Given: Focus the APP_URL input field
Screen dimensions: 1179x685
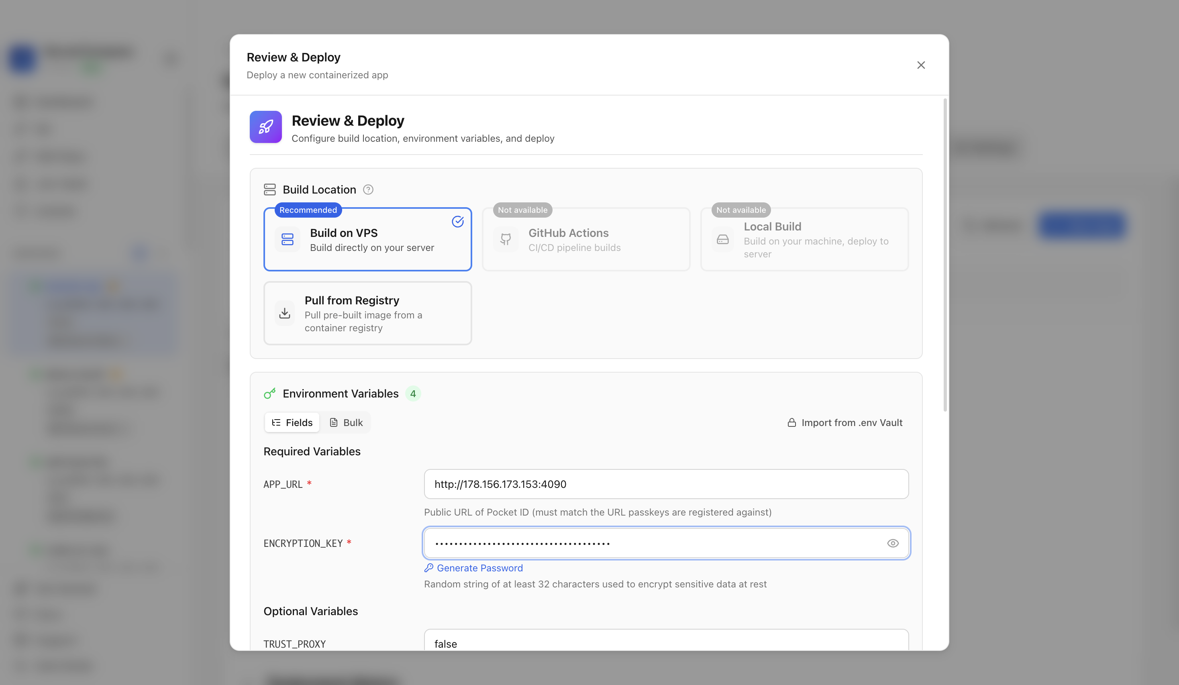Looking at the screenshot, I should (x=666, y=484).
